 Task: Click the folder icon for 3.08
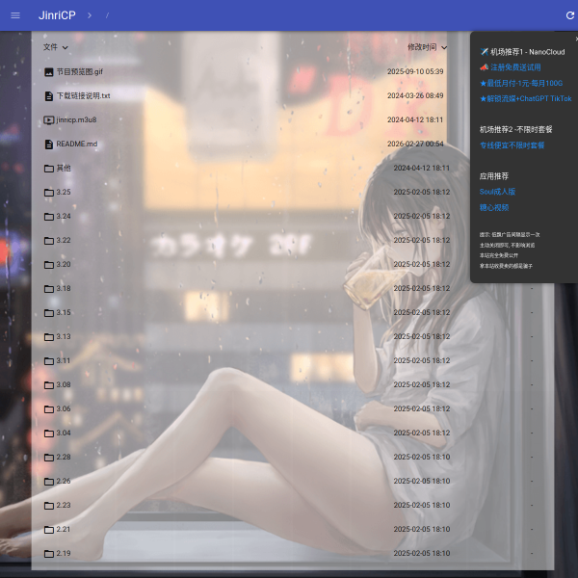click(49, 385)
